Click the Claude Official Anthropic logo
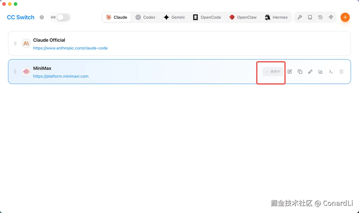The height and width of the screenshot is (213, 359). pos(26,43)
